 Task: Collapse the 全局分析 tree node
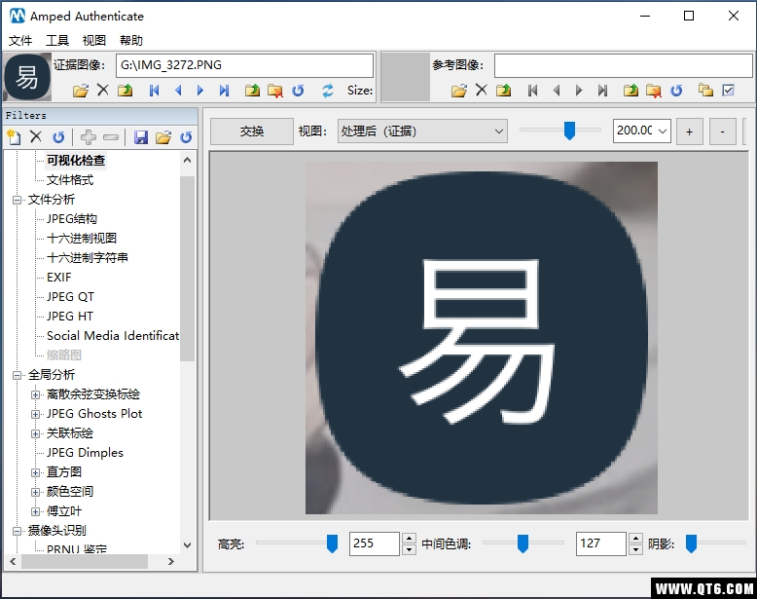(x=17, y=375)
